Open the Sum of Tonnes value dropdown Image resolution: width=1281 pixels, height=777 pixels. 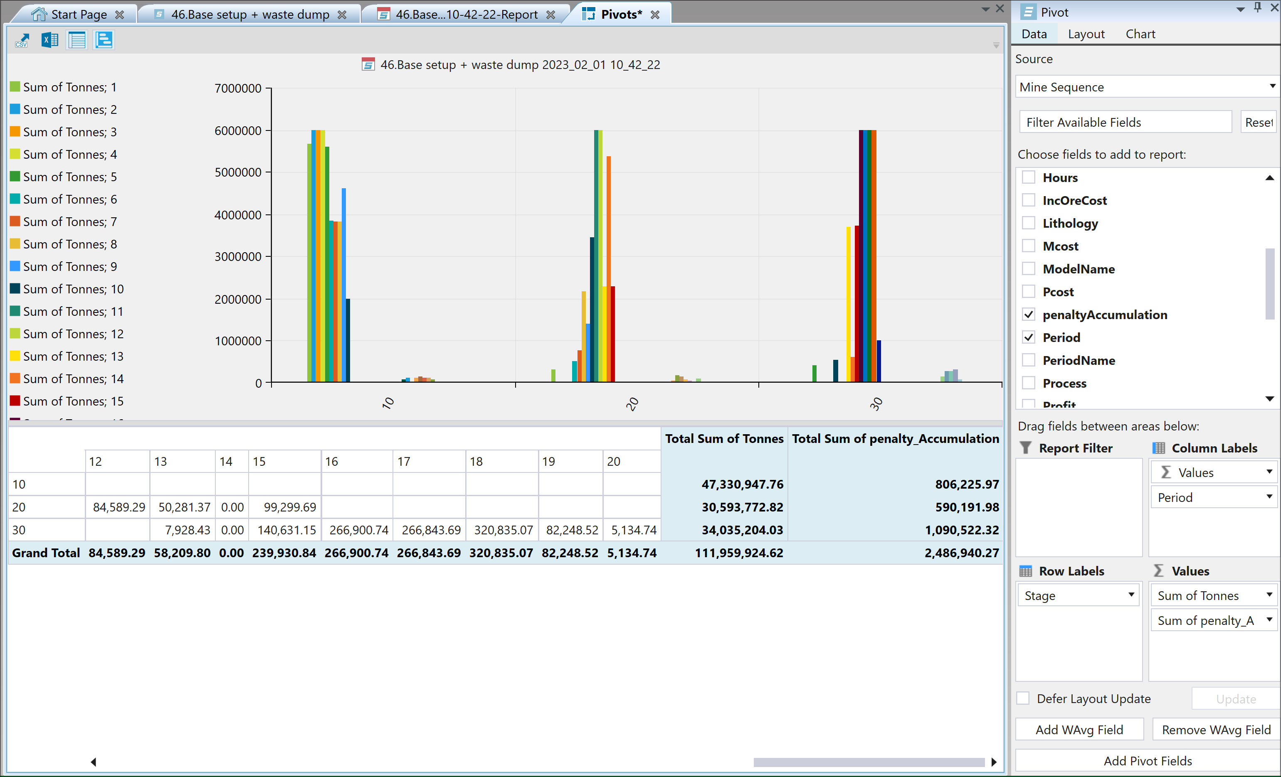click(1269, 595)
